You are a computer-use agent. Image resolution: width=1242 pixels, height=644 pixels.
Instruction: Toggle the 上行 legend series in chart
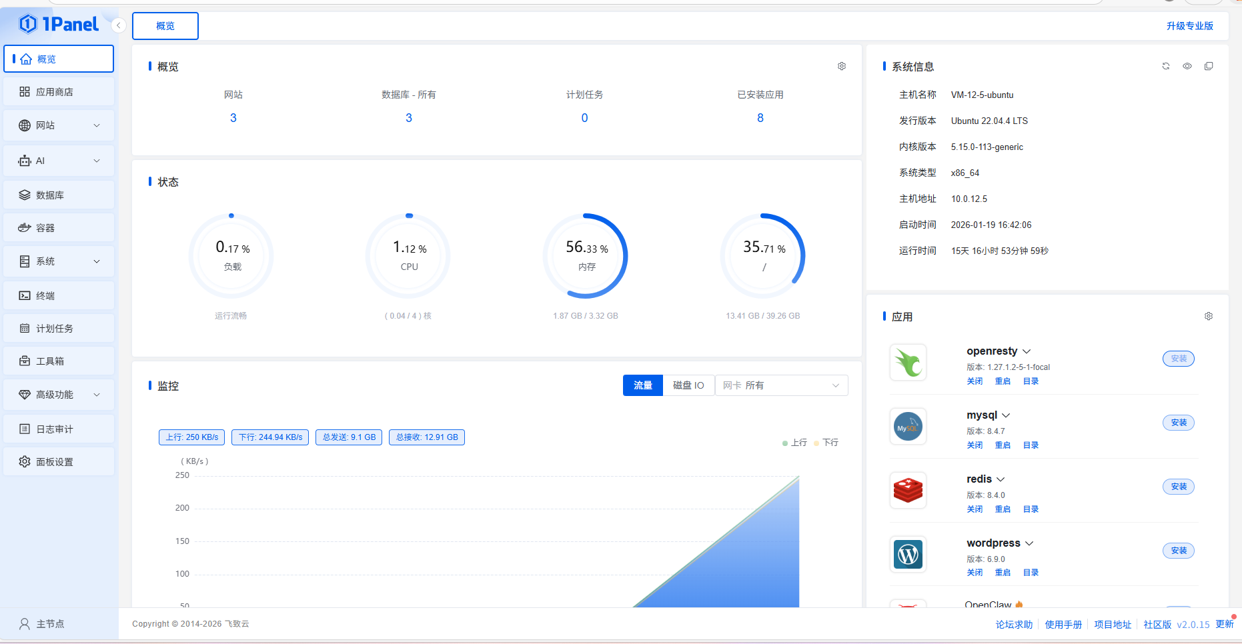tap(794, 443)
